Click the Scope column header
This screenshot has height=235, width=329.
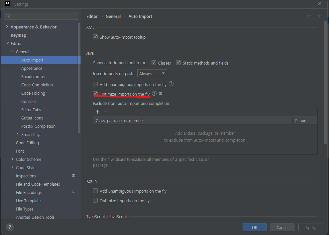tap(305, 120)
